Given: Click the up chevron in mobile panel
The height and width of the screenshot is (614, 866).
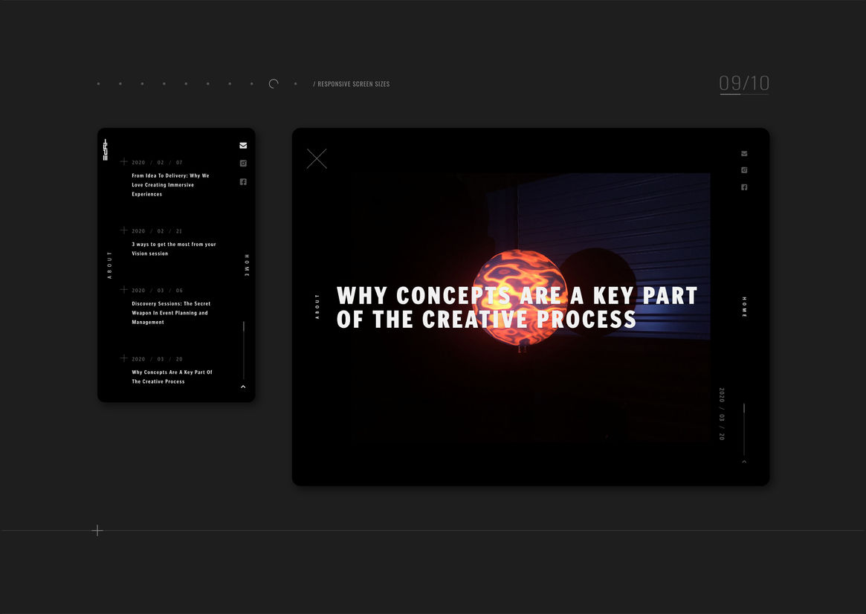Looking at the screenshot, I should (x=243, y=387).
